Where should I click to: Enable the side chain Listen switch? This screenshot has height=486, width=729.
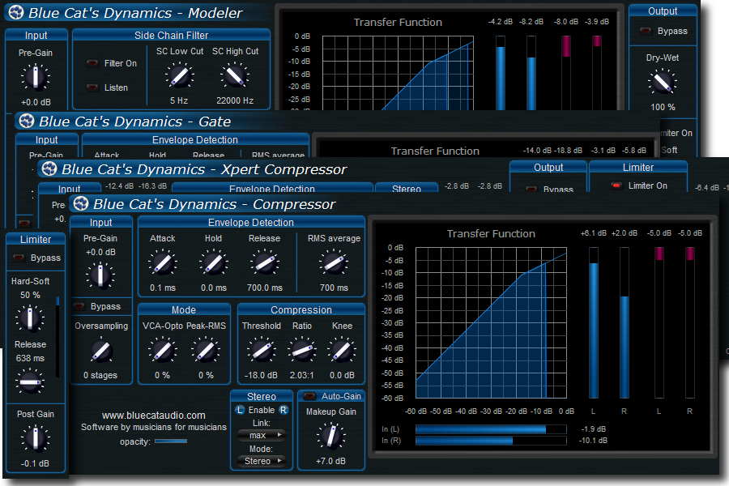[92, 87]
